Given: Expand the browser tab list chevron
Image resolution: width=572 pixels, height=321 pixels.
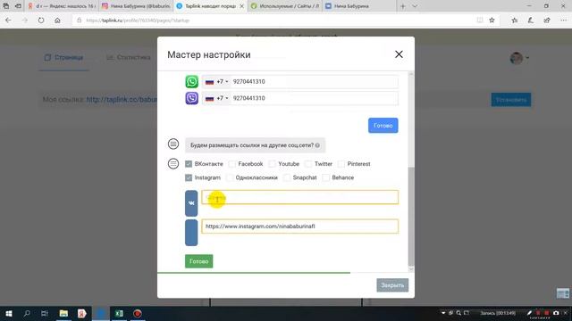Looking at the screenshot, I should pyautogui.click(x=415, y=6).
